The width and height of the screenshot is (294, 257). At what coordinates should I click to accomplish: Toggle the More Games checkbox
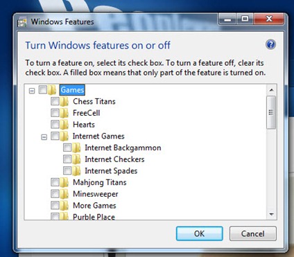[55, 205]
